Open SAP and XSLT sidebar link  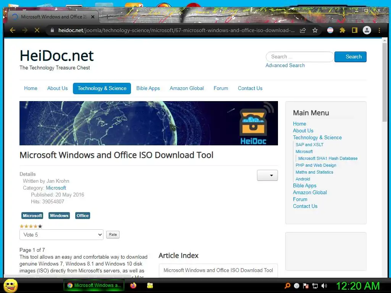point(309,145)
